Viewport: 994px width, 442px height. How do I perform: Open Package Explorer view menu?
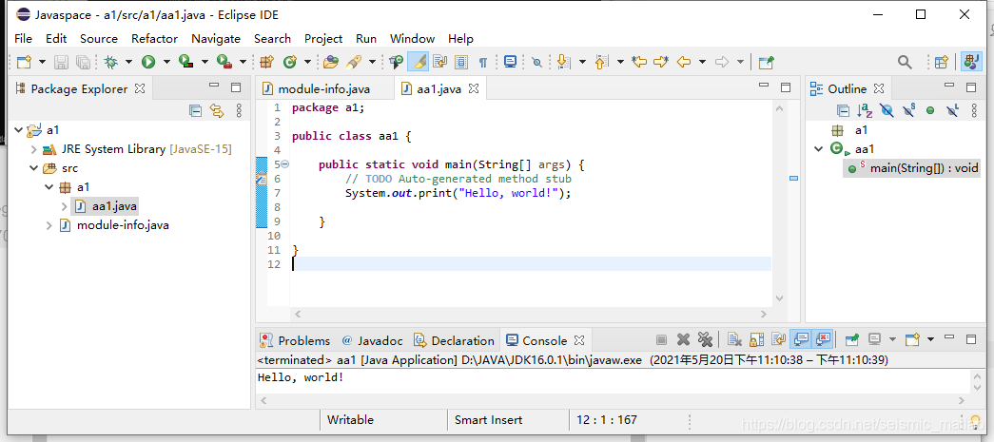pos(239,111)
